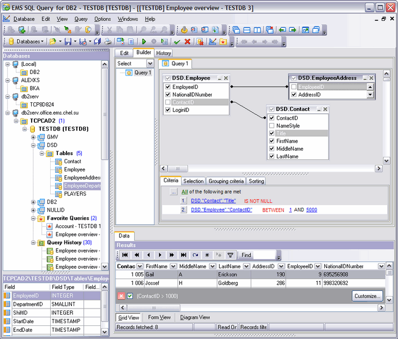Check ContactID in DSD.Employee table

click(167, 102)
